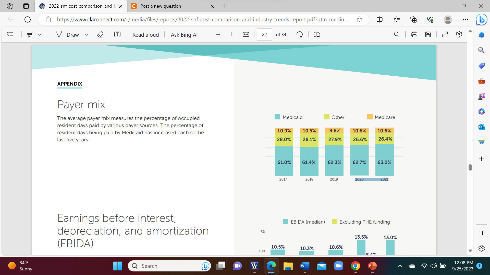Toggle the table of contents panel

click(10, 34)
